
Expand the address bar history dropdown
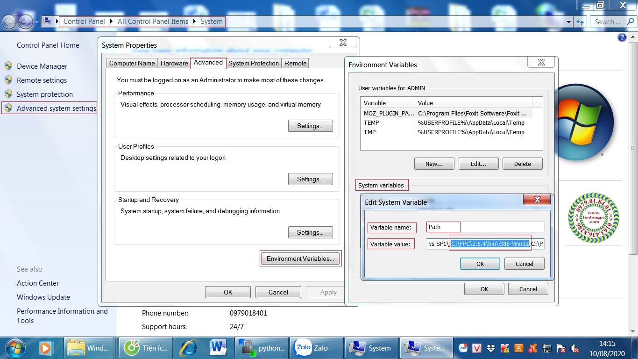click(x=568, y=22)
